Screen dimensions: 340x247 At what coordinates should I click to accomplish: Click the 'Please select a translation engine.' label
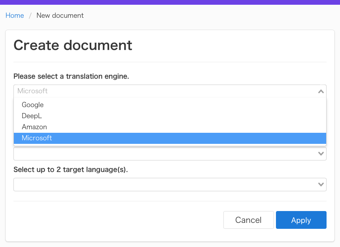pyautogui.click(x=71, y=76)
